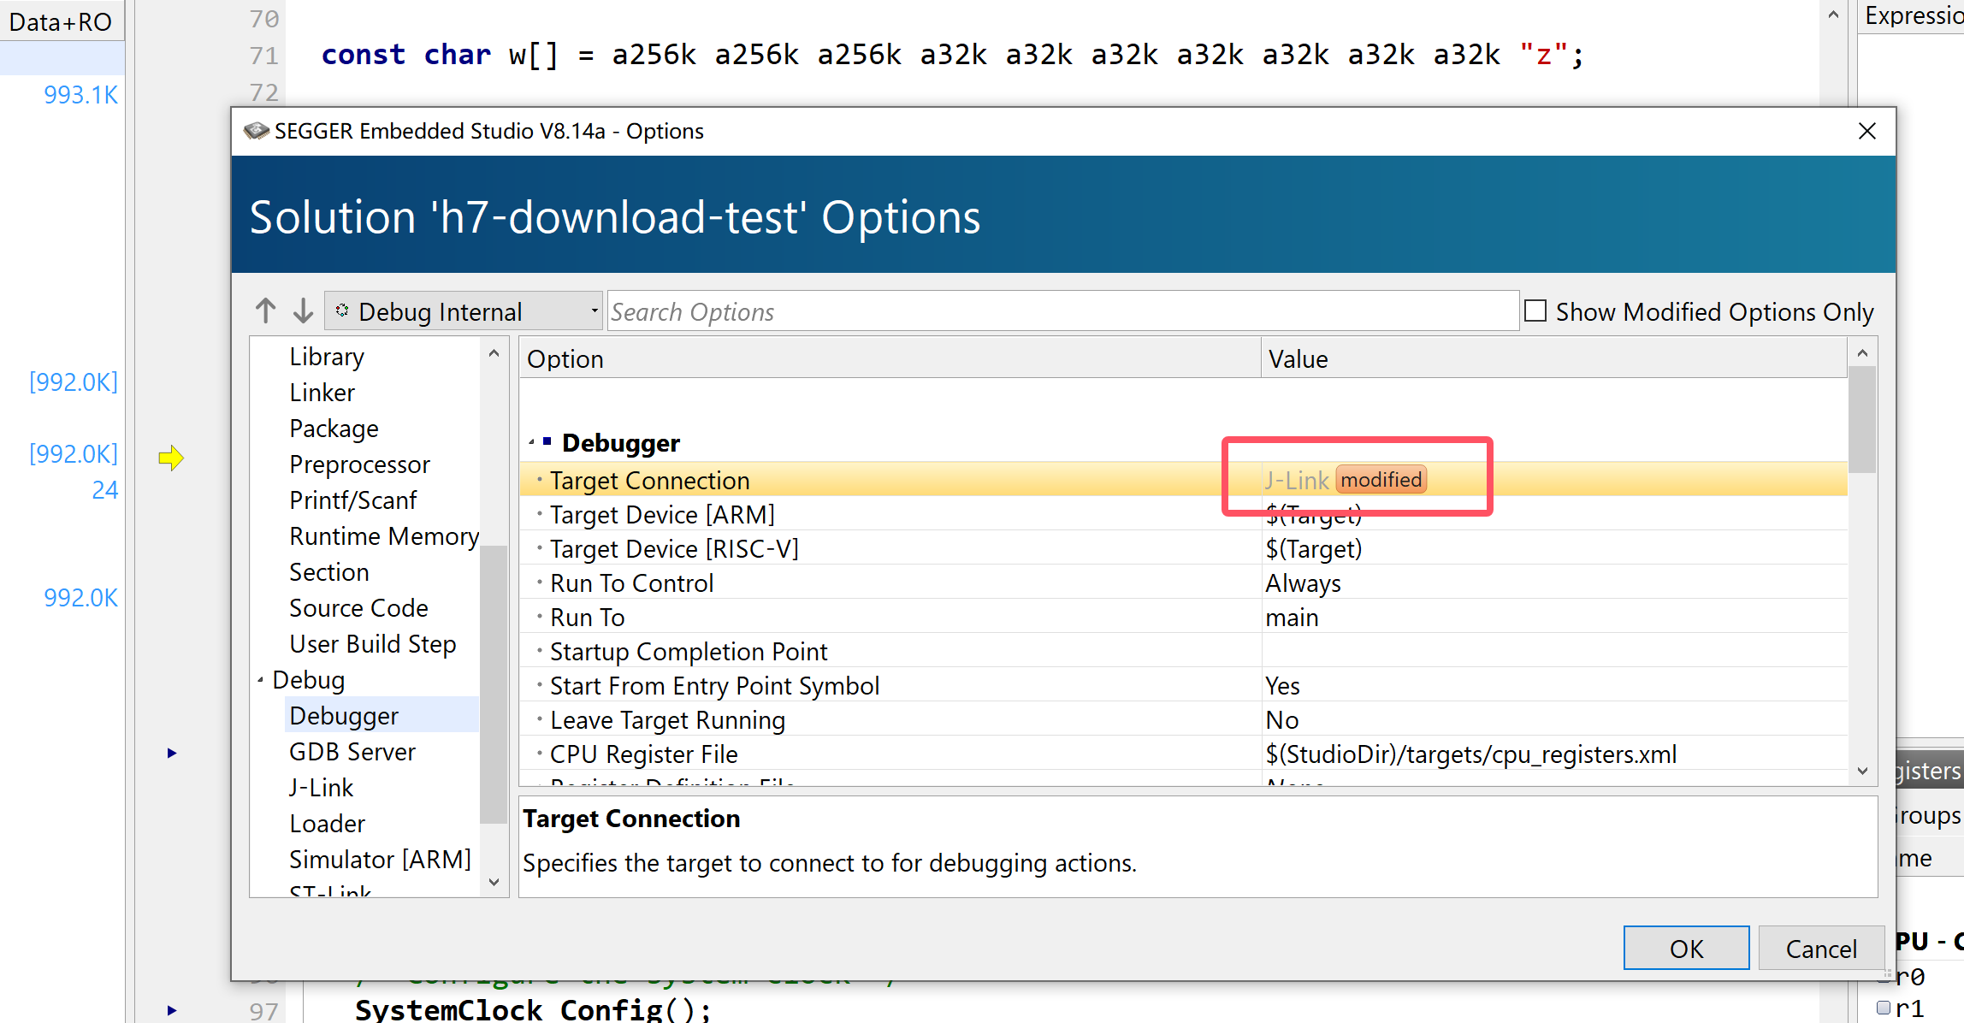The height and width of the screenshot is (1023, 1964).
Task: Select Section in the category tree
Action: [x=329, y=572]
